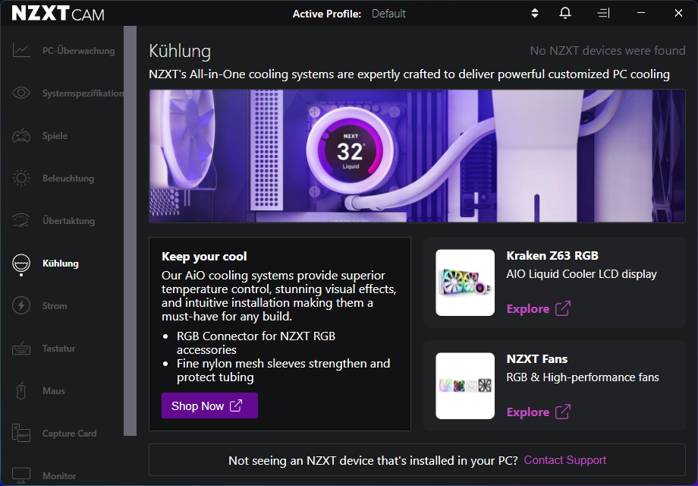This screenshot has width=698, height=486.
Task: Click the Contact Support link
Action: tap(564, 460)
